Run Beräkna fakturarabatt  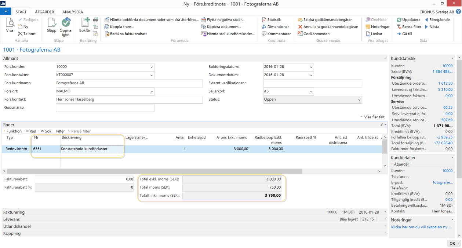(x=125, y=34)
